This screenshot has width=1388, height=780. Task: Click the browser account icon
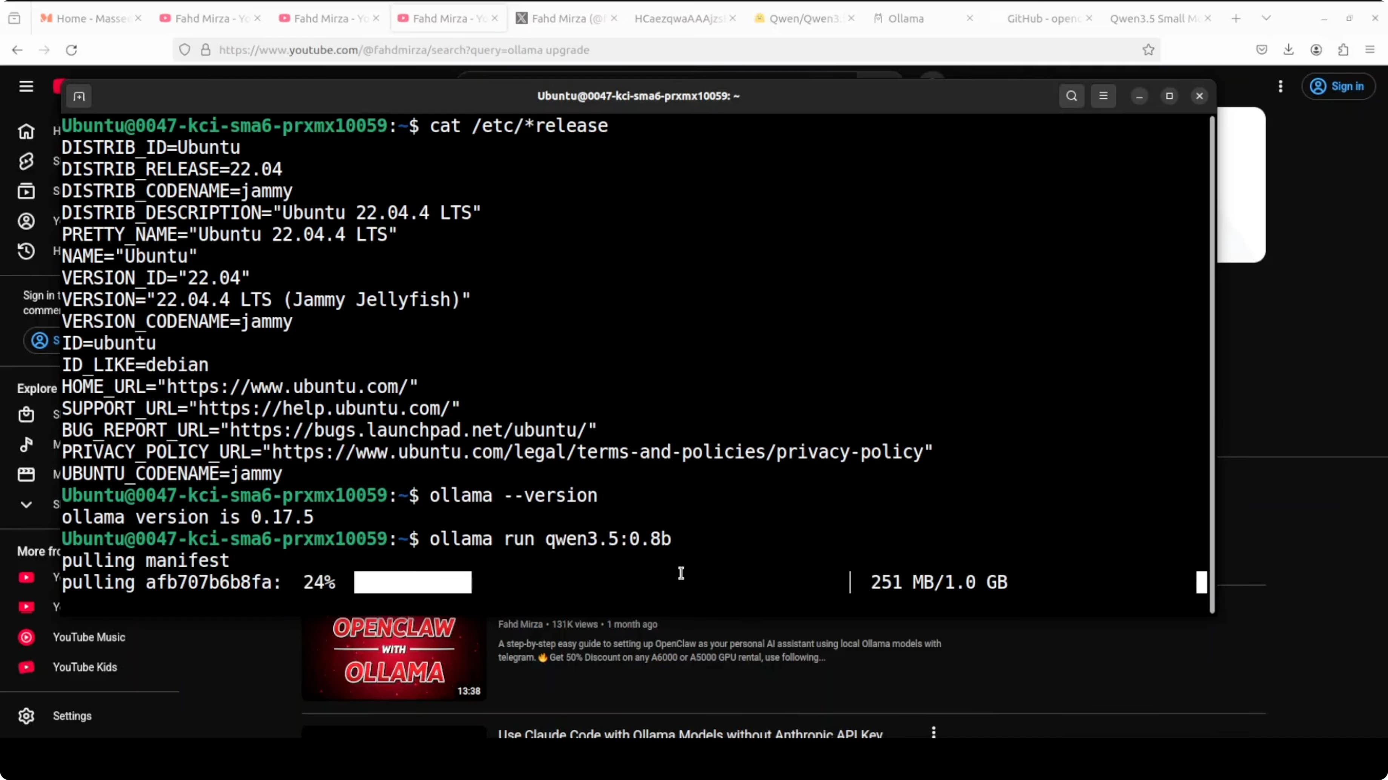coord(1316,49)
